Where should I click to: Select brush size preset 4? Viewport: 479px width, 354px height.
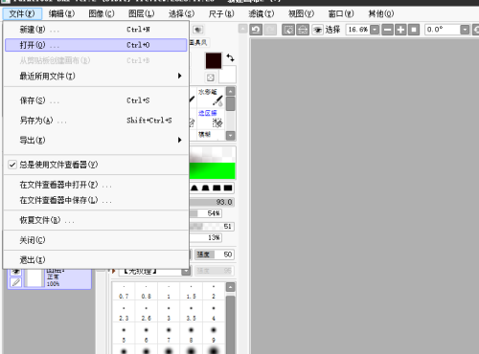tap(214, 314)
